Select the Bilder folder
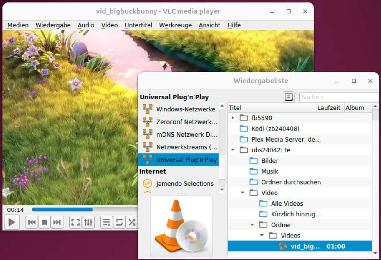381x260 pixels. tap(300, 161)
